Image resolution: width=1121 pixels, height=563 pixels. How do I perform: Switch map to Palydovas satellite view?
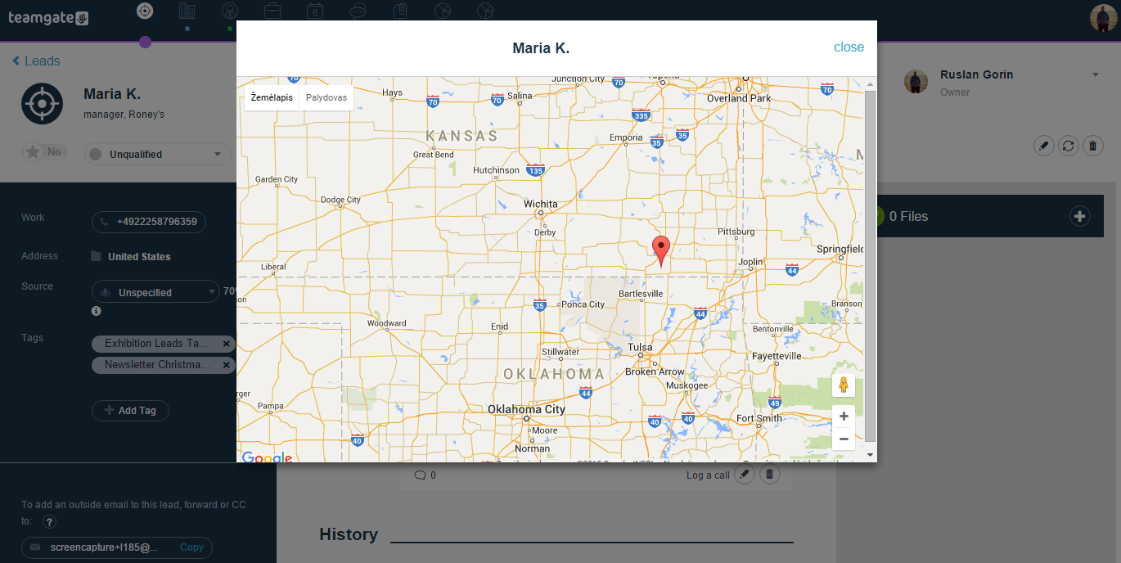(x=326, y=97)
